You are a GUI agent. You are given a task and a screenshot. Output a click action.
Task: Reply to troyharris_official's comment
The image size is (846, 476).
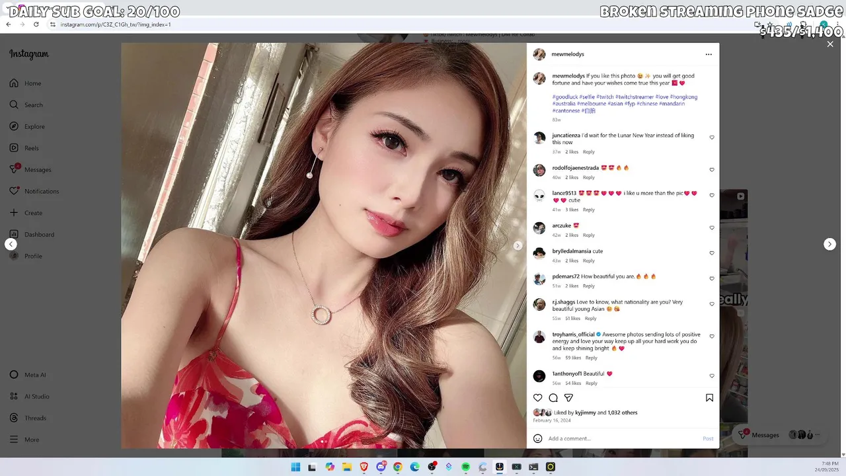click(x=592, y=358)
